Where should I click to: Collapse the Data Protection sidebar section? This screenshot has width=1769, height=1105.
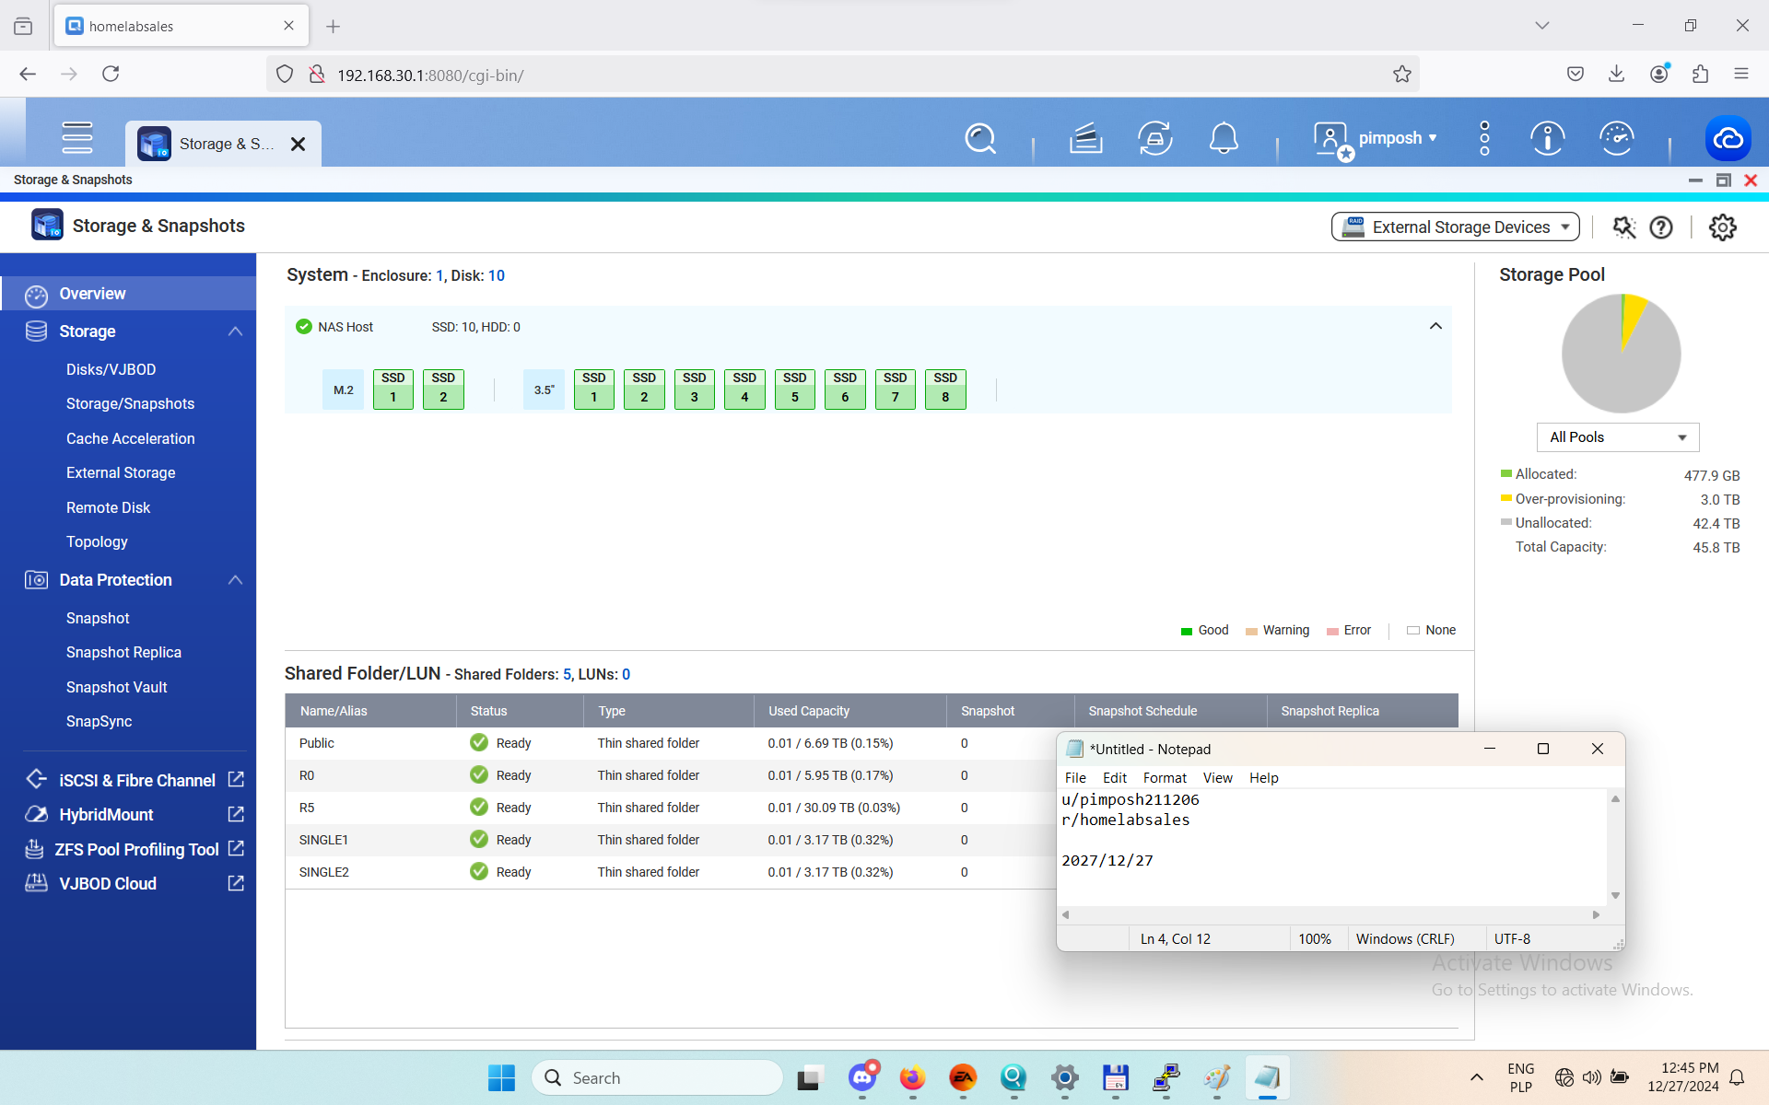click(x=235, y=580)
